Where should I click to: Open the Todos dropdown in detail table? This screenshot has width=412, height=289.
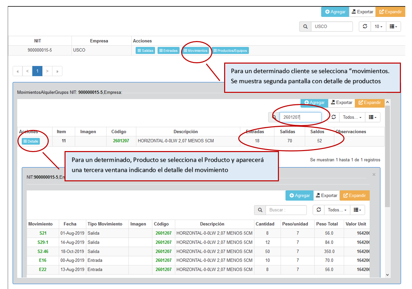coord(337,210)
